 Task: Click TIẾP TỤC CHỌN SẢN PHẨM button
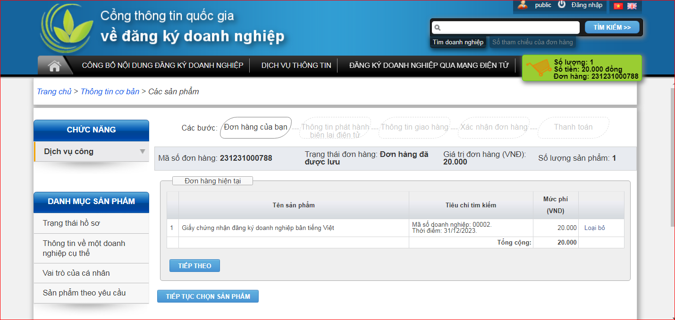coord(208,296)
